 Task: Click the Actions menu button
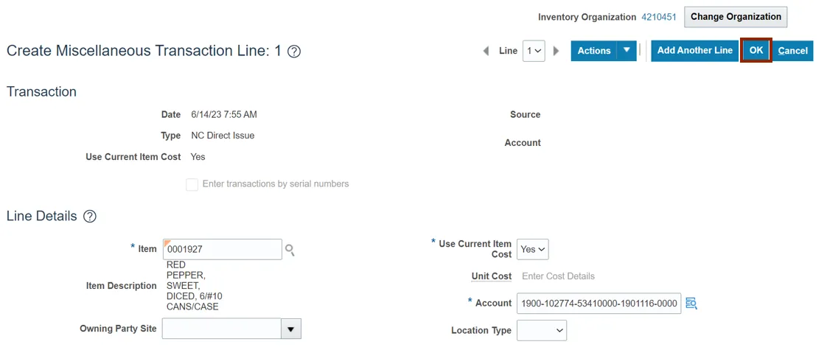pos(593,51)
